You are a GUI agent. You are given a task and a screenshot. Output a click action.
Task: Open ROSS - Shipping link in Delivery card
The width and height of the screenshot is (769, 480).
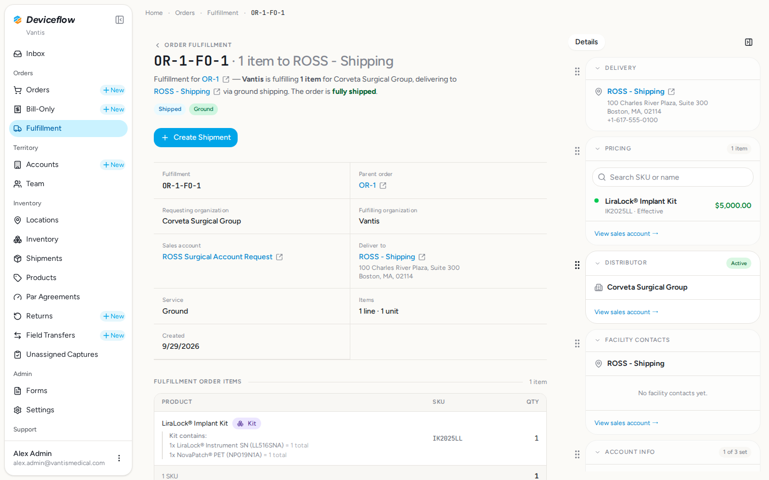coord(635,92)
